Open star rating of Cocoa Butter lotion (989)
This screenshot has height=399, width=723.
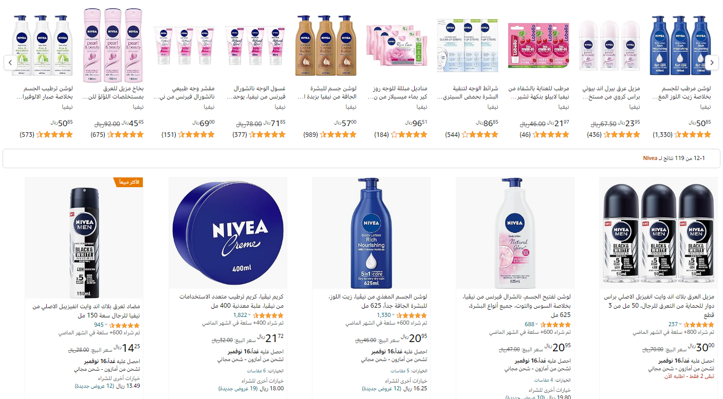(338, 134)
